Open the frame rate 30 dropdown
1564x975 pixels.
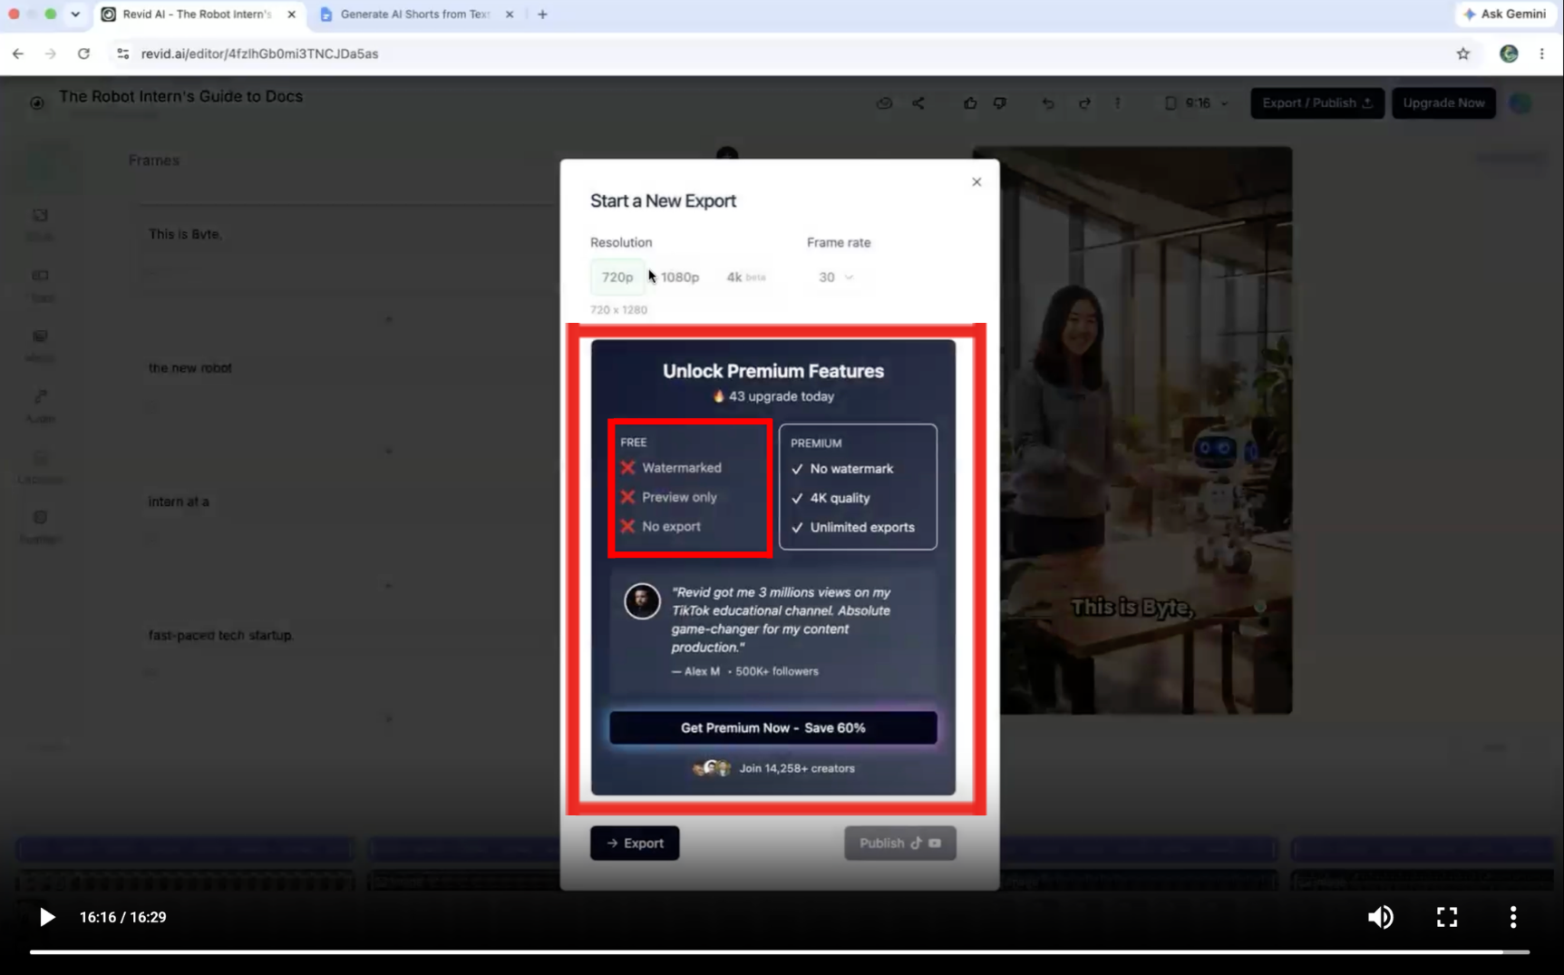[x=835, y=278]
